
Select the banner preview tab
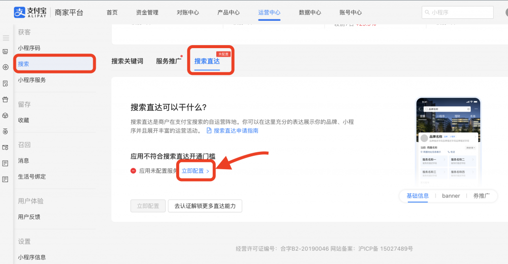(451, 196)
